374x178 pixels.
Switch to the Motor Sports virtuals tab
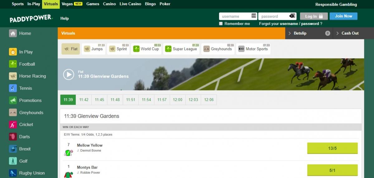point(253,49)
